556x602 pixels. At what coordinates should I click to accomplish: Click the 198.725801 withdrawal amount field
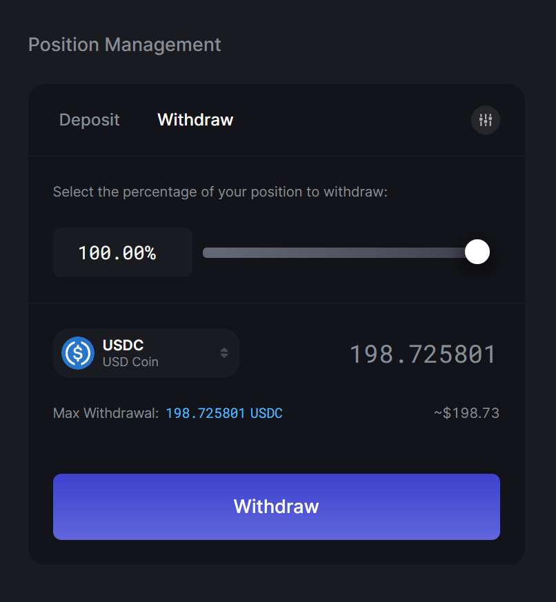coord(422,354)
